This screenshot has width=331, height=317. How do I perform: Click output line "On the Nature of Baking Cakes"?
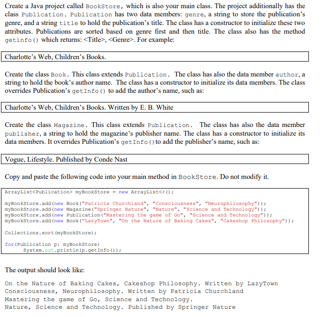click(141, 283)
